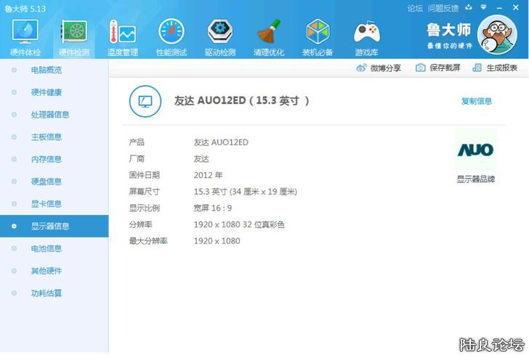Viewport: 529px width, 356px height.
Task: Select the 温度管理 thermometer icon
Action: (122, 35)
